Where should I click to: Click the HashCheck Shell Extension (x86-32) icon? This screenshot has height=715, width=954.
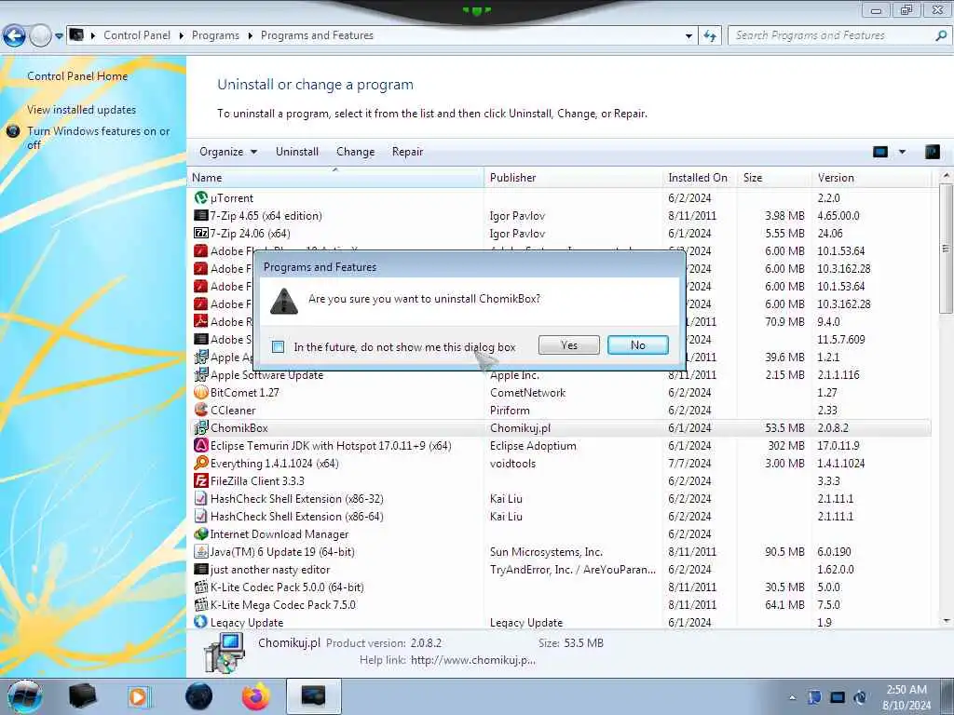click(x=201, y=498)
